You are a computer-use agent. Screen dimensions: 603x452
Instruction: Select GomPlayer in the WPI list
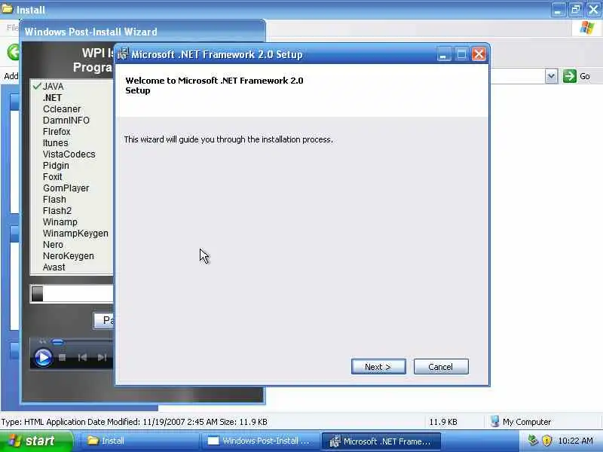(66, 188)
